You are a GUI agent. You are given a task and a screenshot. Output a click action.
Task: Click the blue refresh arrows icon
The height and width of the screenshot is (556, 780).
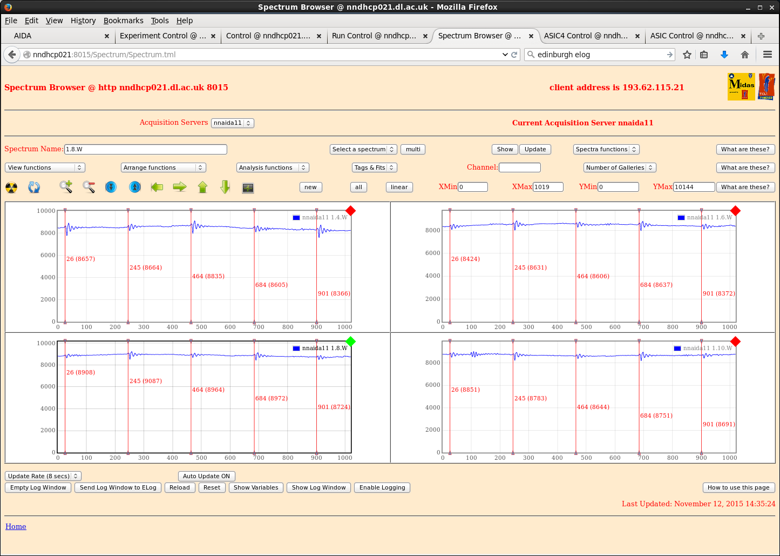click(x=34, y=187)
